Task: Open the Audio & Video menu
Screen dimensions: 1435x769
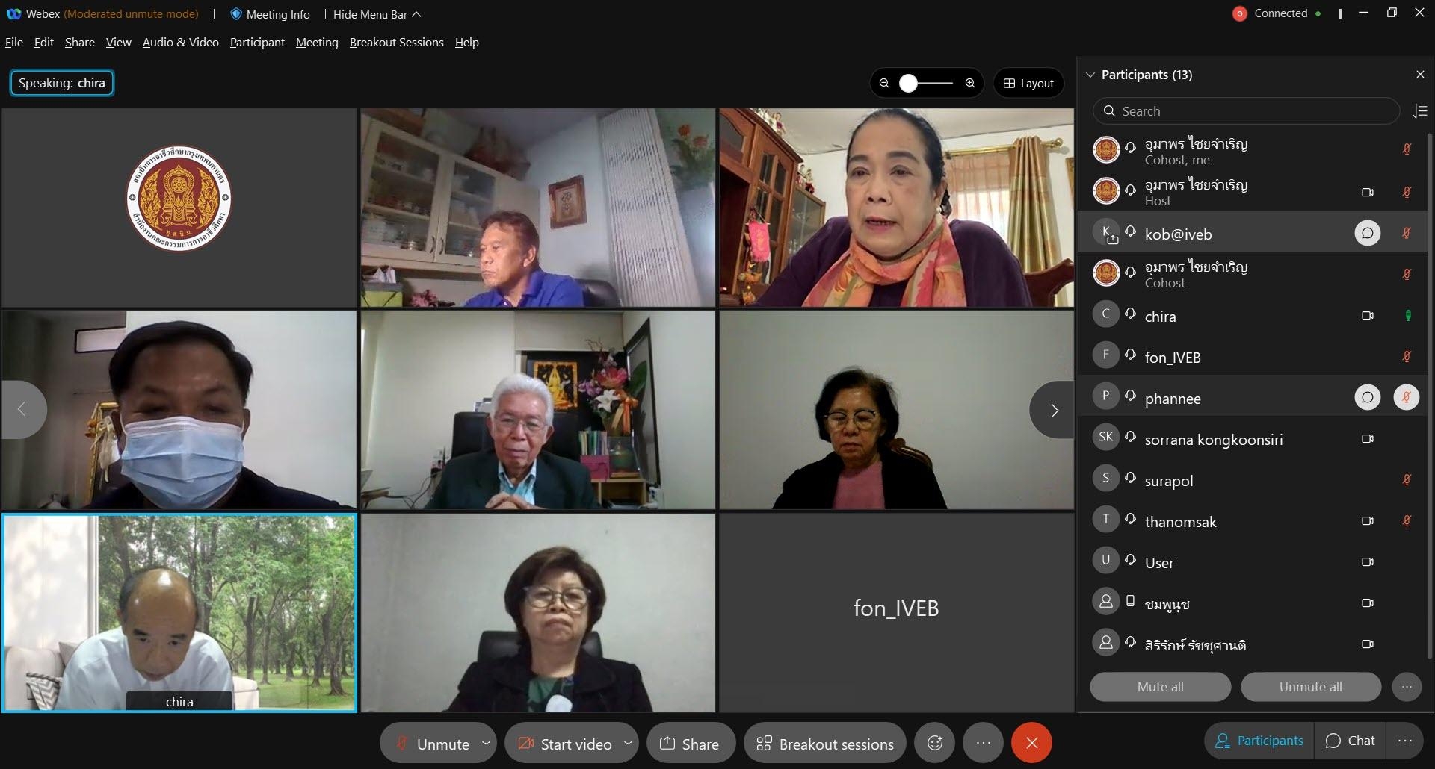Action: (x=180, y=43)
